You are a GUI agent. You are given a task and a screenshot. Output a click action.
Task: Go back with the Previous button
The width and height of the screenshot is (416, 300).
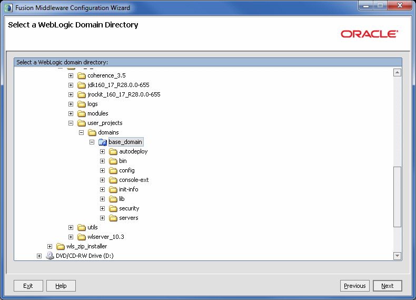[355, 286]
